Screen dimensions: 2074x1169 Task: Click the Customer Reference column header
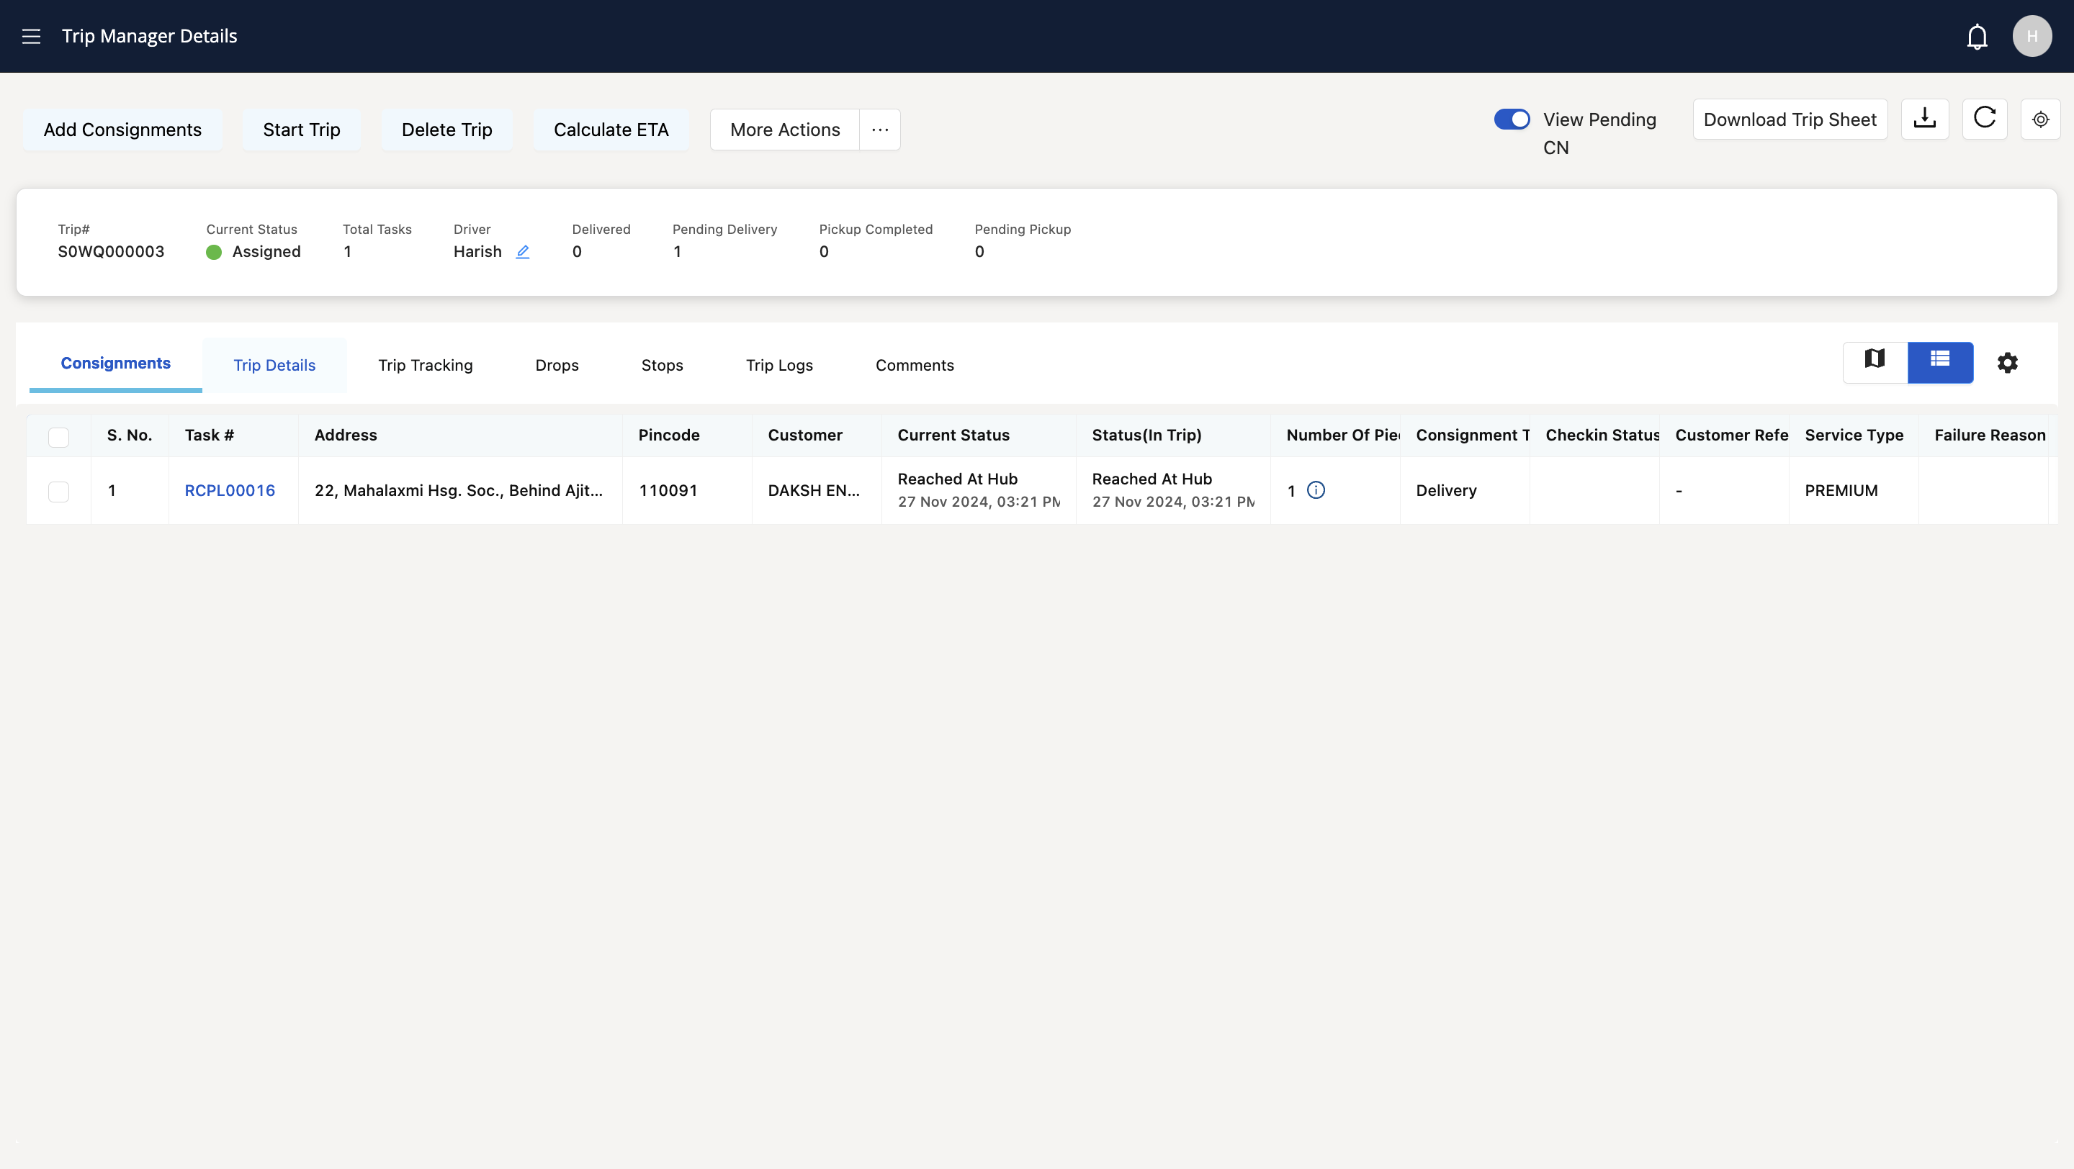tap(1724, 435)
